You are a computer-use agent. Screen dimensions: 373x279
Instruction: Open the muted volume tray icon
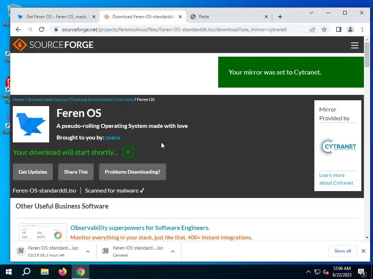(x=326, y=272)
